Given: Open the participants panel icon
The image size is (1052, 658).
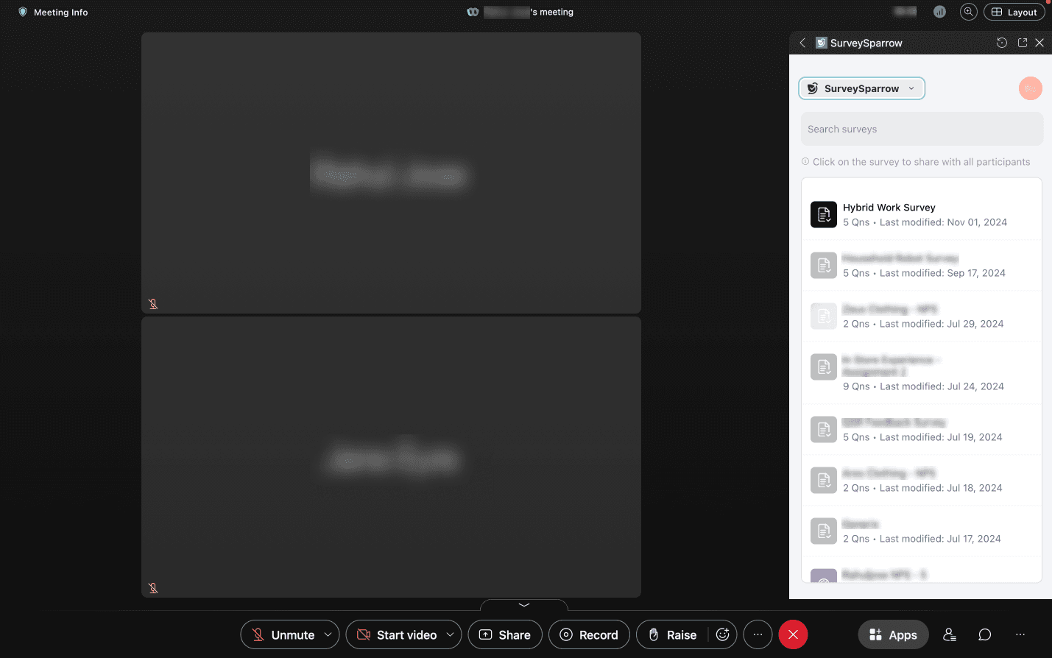Looking at the screenshot, I should coord(950,634).
